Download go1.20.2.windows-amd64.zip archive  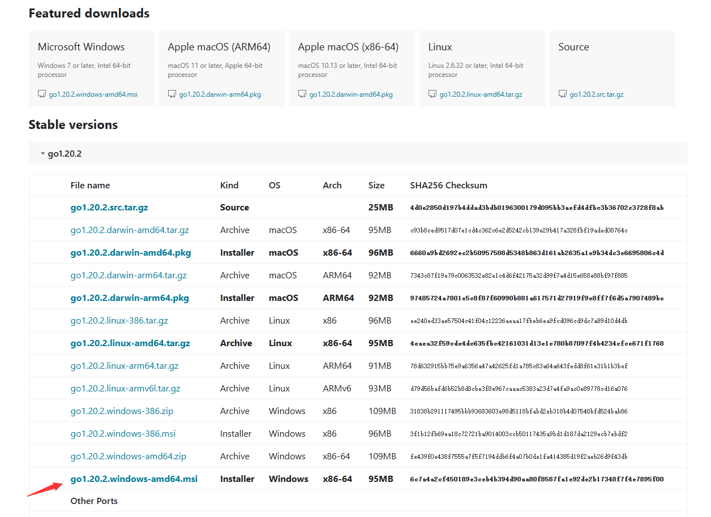click(x=129, y=456)
